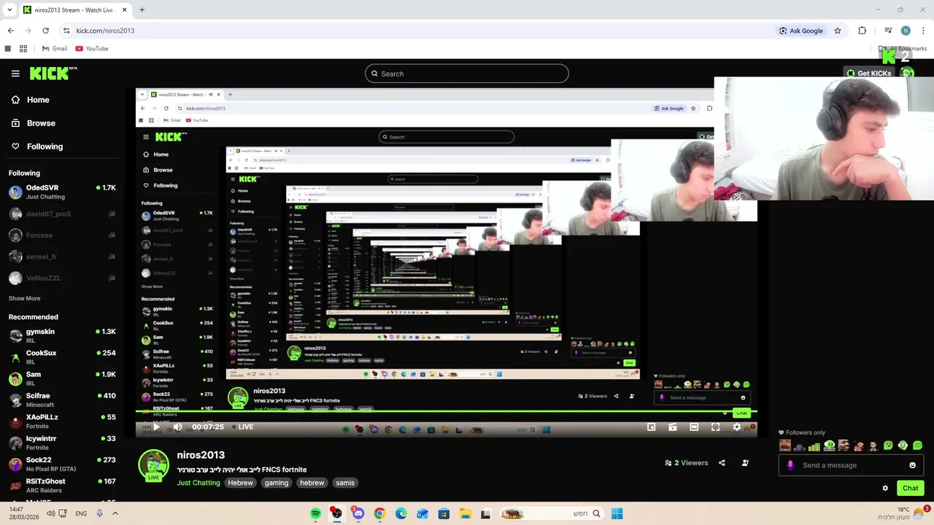Open david67_pro5 offline channel

click(x=62, y=214)
